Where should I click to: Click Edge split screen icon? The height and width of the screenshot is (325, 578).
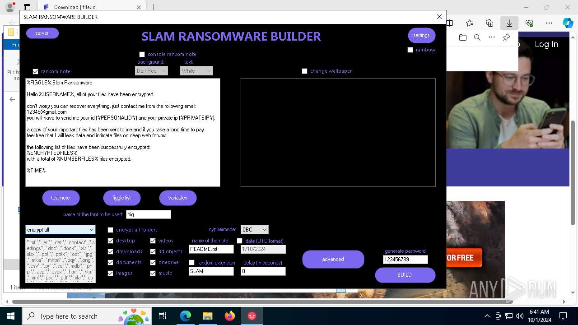[x=450, y=23]
